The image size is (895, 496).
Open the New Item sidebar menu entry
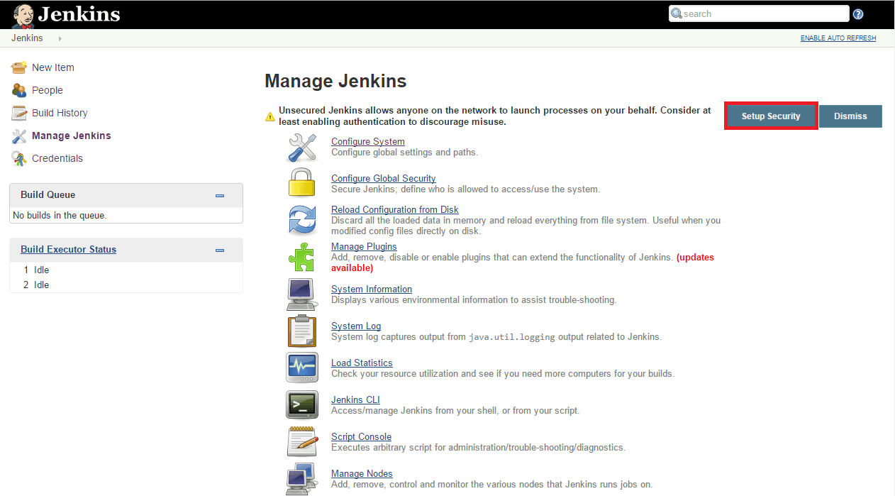53,67
